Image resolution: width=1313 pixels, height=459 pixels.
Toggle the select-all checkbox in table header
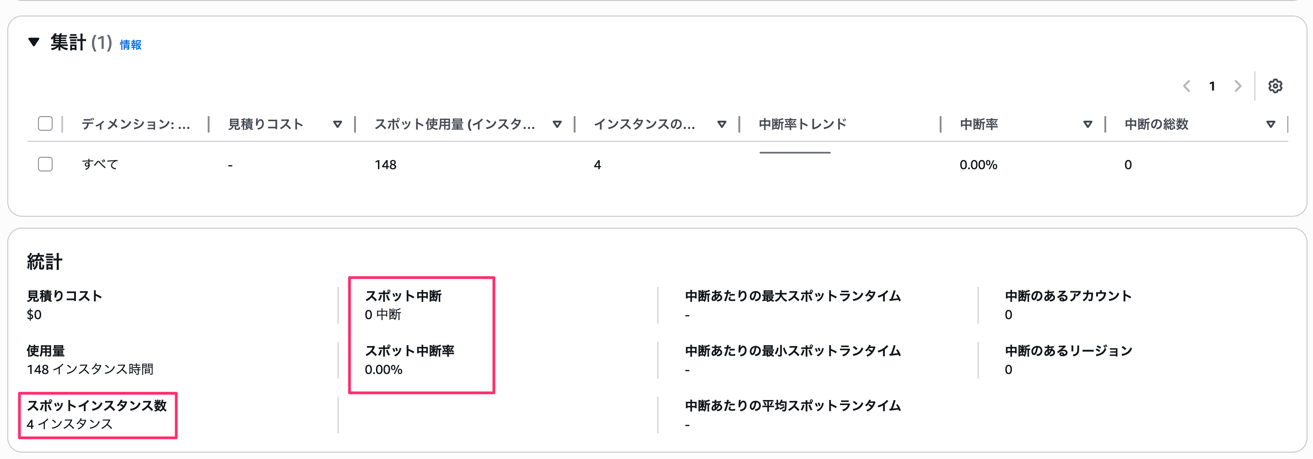[45, 123]
